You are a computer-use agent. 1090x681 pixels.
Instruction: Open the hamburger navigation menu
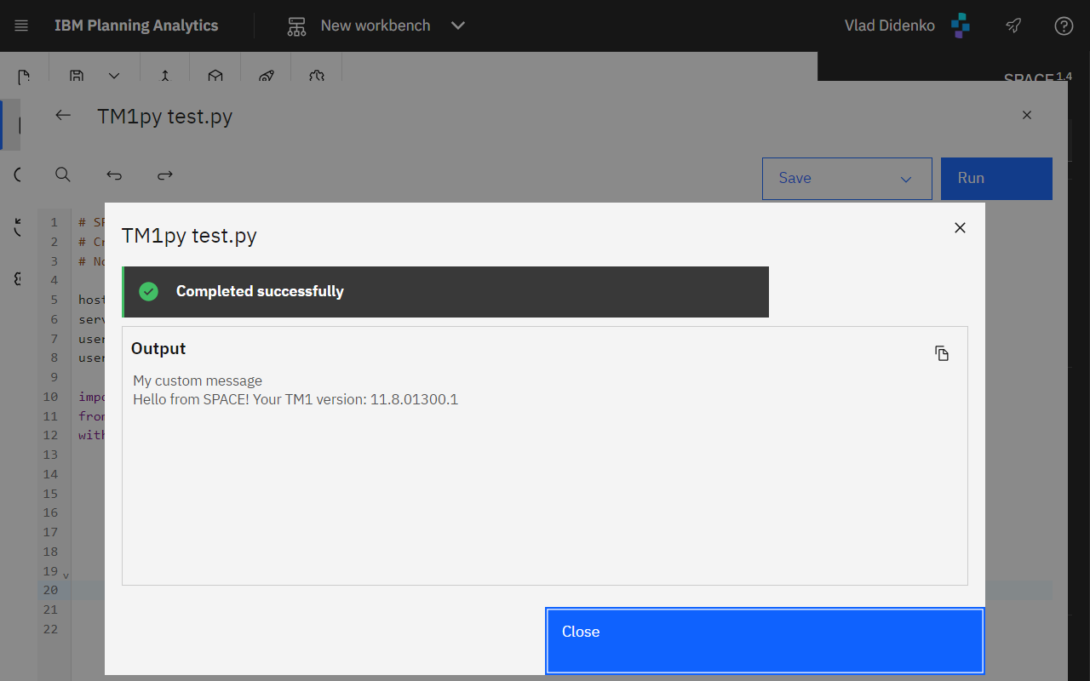pos(21,26)
